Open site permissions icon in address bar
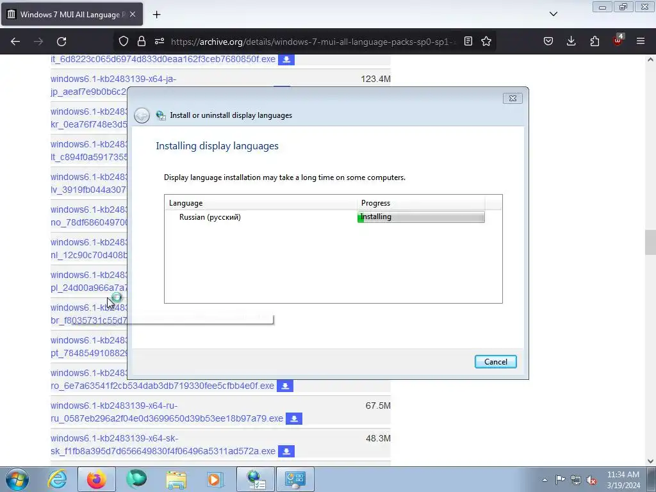The image size is (656, 492). [160, 41]
